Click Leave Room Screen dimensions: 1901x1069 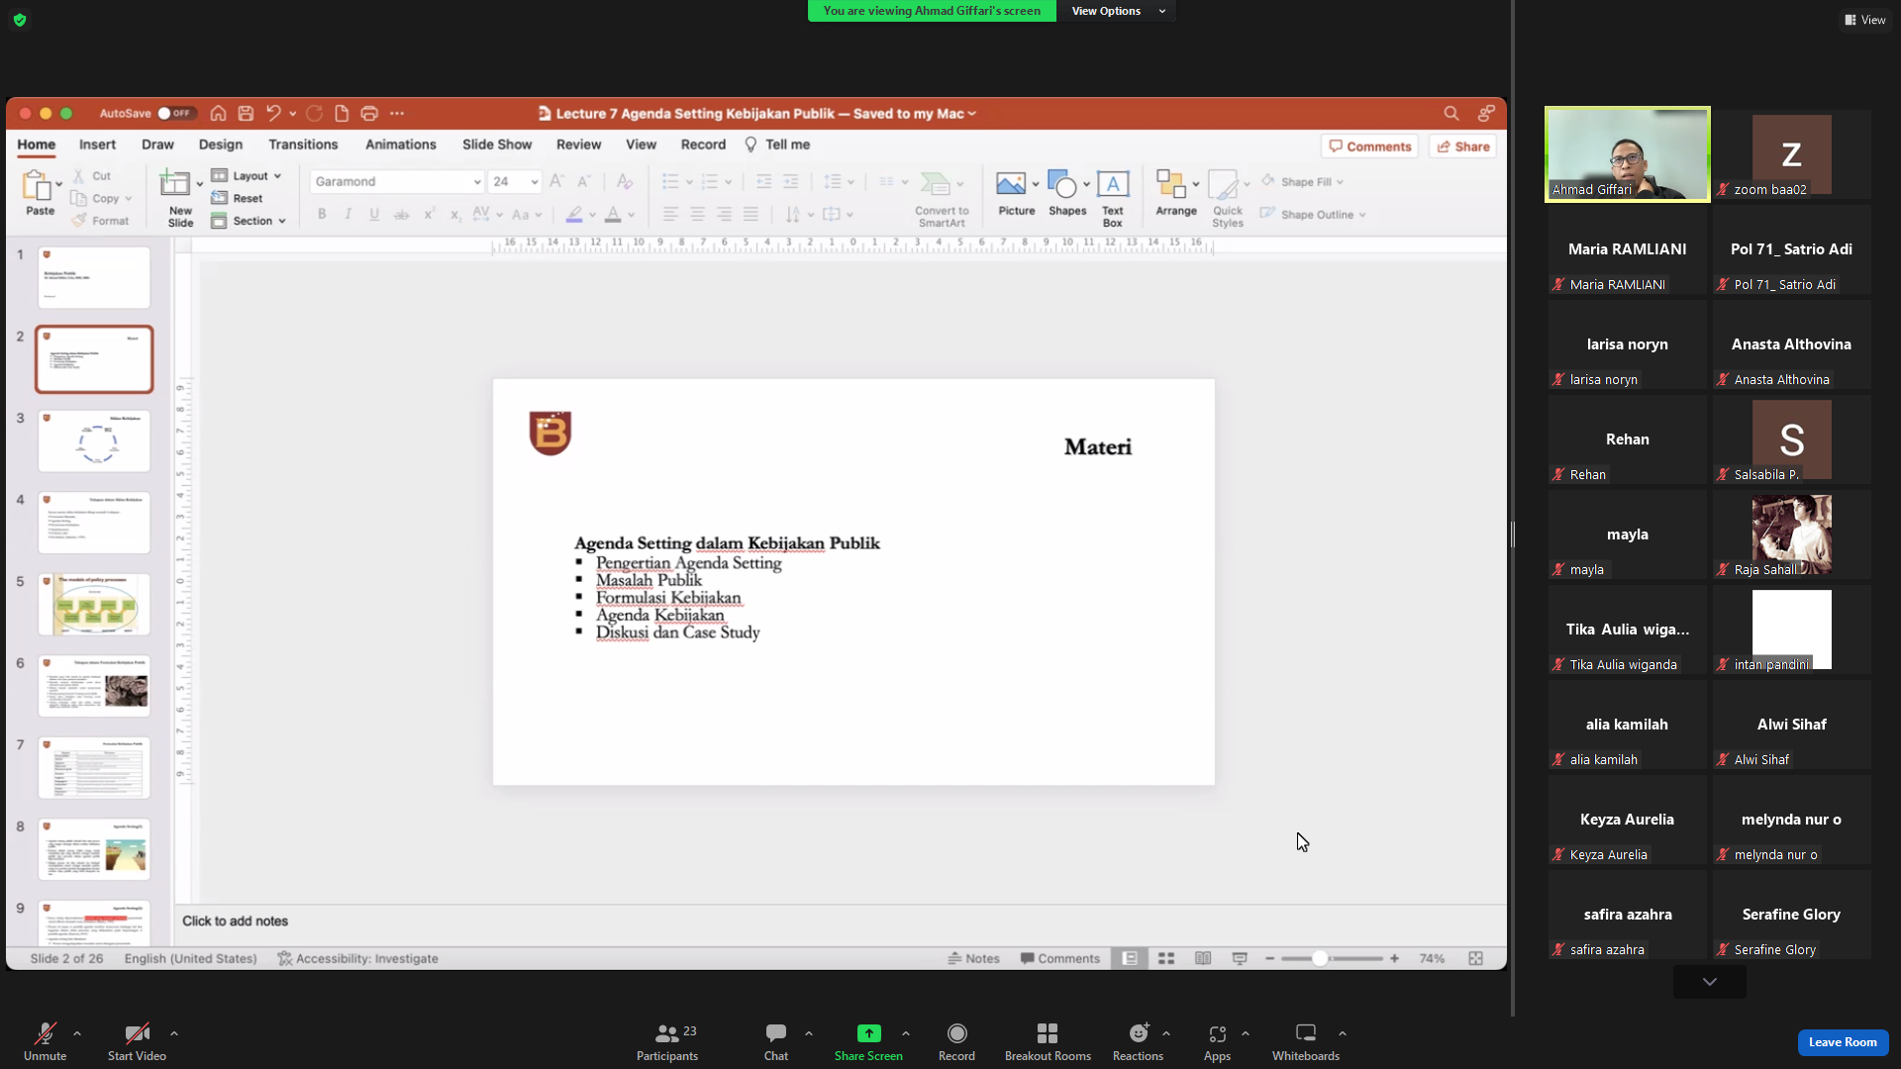point(1843,1042)
